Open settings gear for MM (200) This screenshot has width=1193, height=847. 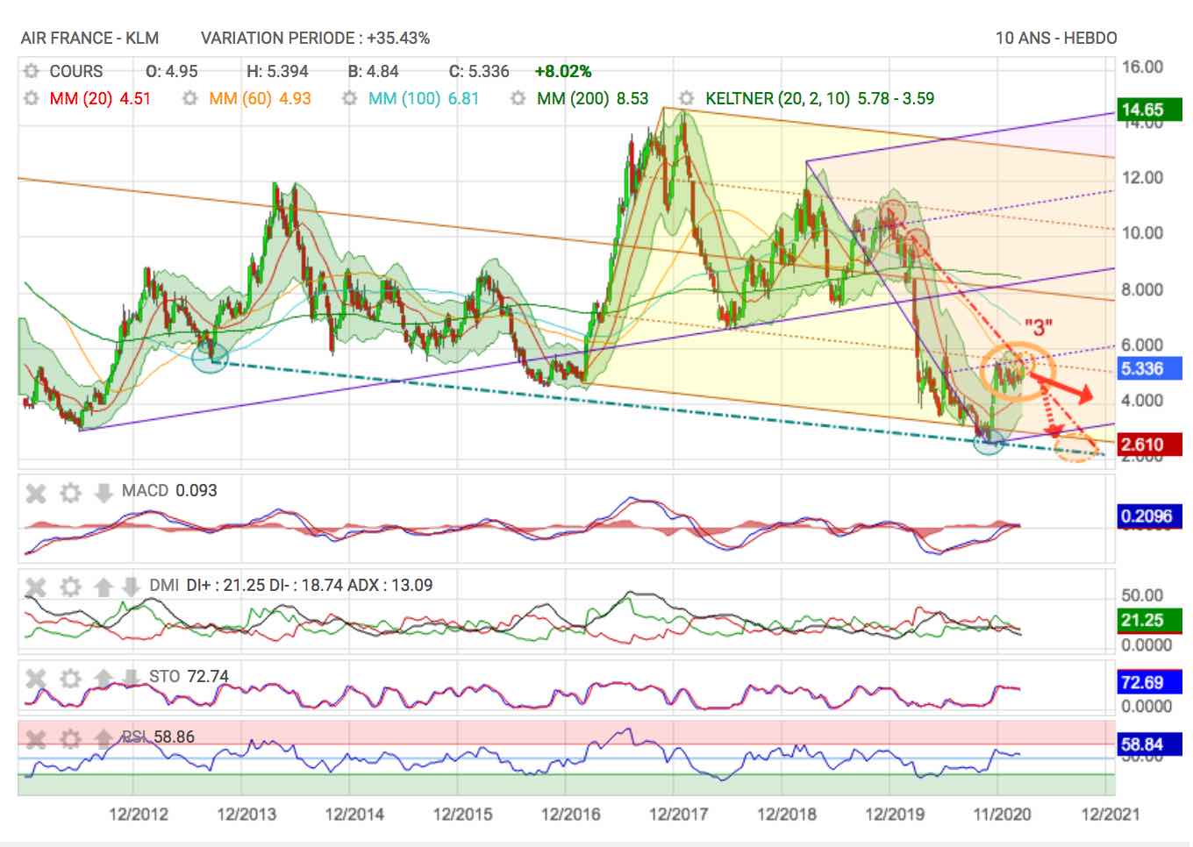(518, 98)
